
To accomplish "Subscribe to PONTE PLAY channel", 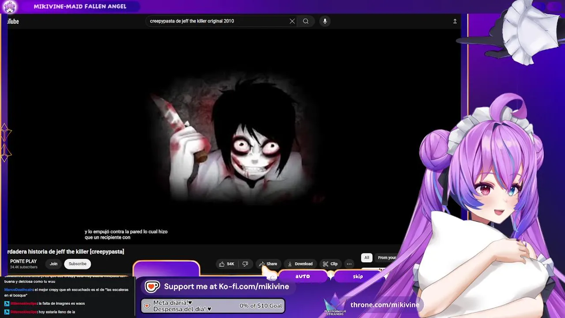I will coord(78,264).
